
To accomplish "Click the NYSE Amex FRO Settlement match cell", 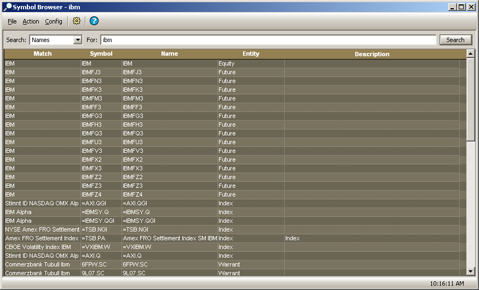I will pos(43,229).
